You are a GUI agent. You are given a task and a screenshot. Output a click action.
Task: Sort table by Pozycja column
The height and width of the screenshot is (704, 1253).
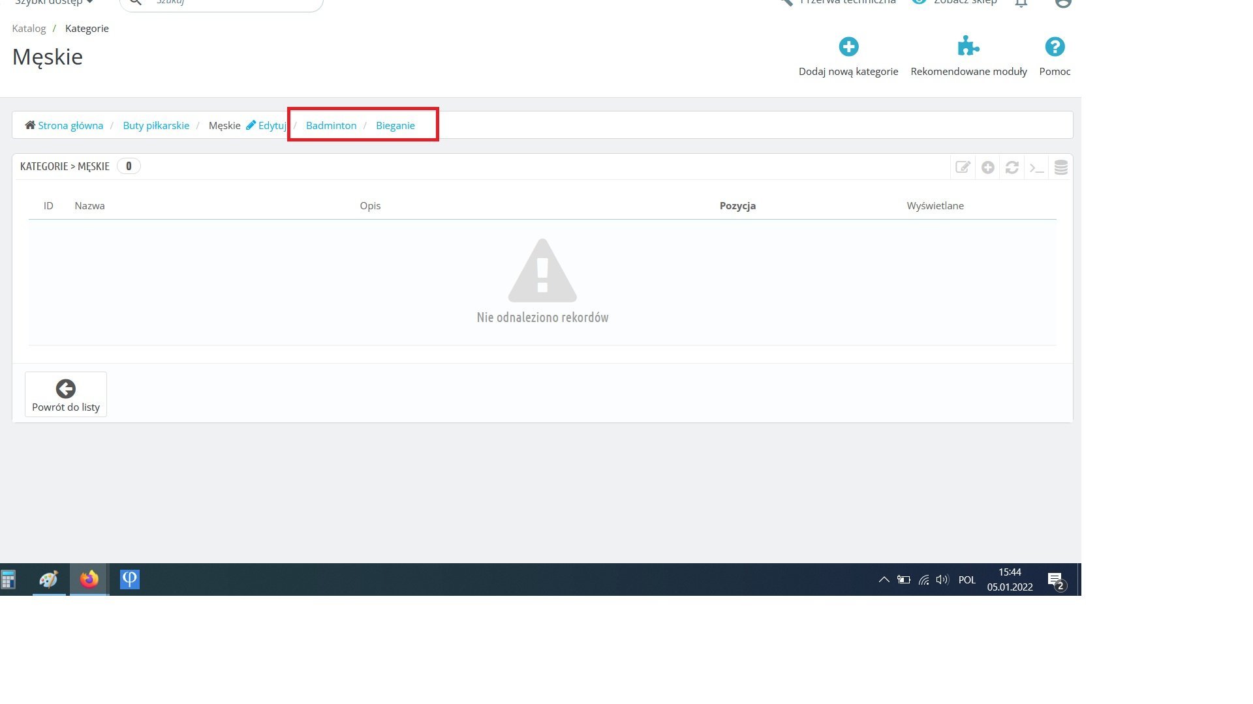[737, 206]
